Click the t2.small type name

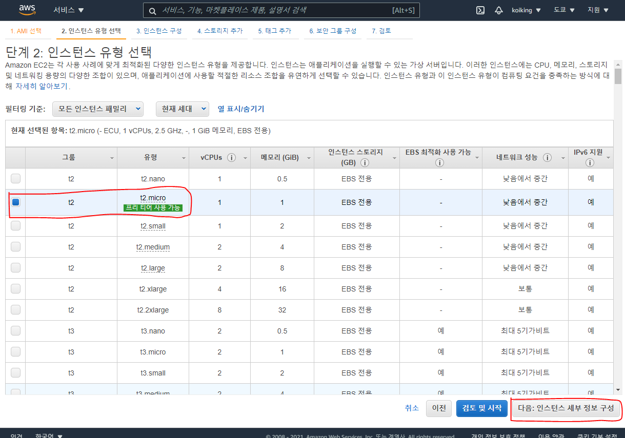point(153,226)
